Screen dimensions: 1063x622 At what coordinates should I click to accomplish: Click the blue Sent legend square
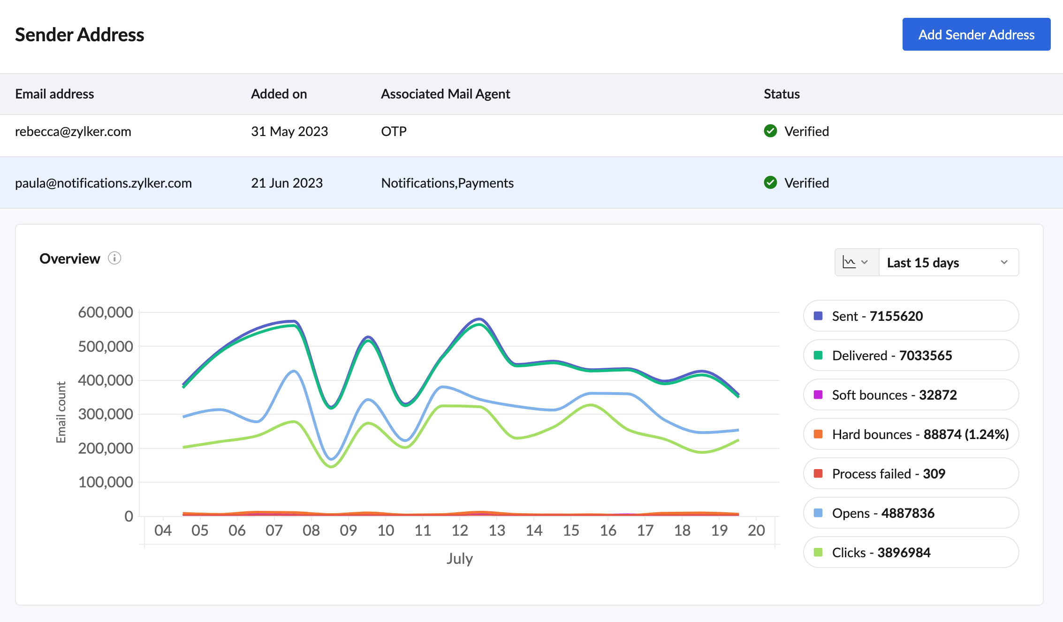pos(818,316)
